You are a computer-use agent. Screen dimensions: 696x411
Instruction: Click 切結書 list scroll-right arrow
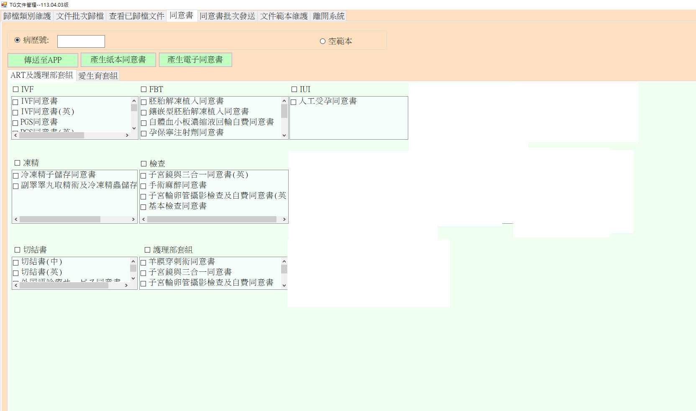126,285
